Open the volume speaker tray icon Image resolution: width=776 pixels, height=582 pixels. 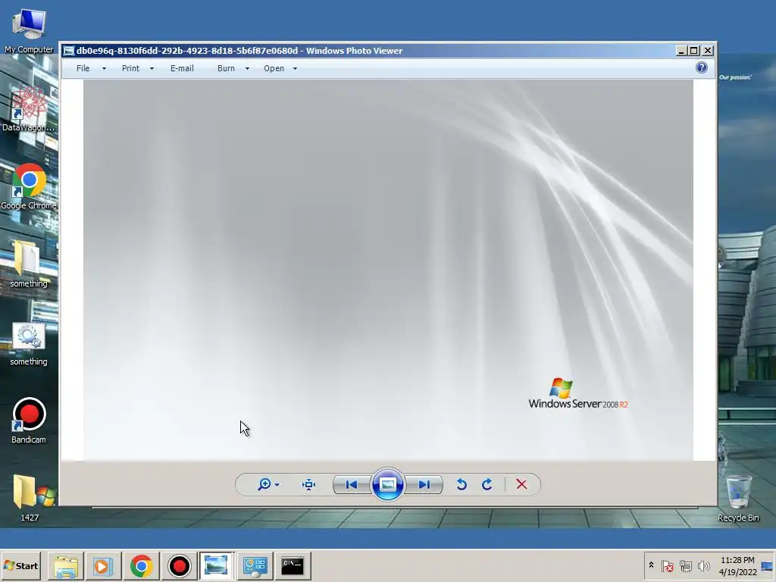(x=703, y=565)
